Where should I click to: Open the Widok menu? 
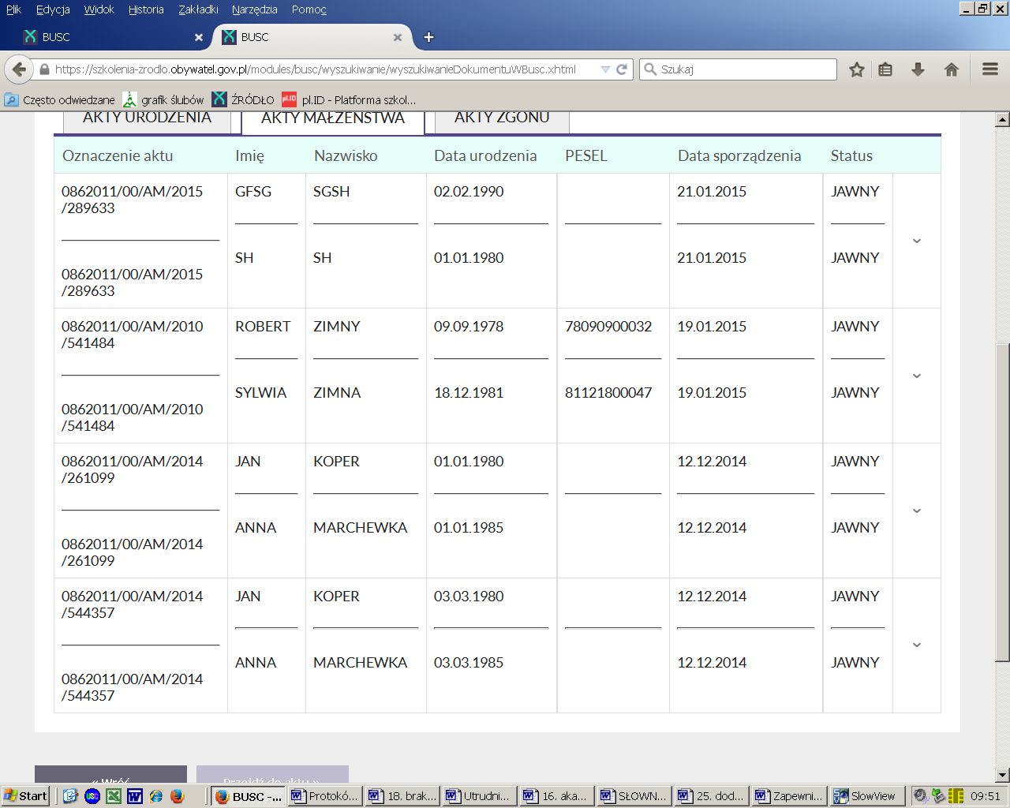pyautogui.click(x=99, y=9)
